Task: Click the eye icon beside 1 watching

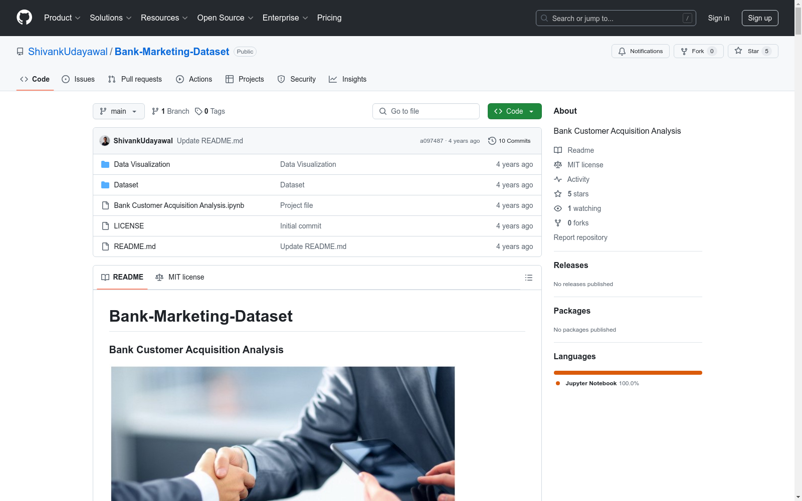Action: pos(558,208)
